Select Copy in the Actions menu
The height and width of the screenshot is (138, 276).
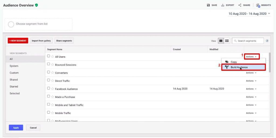(234, 62)
